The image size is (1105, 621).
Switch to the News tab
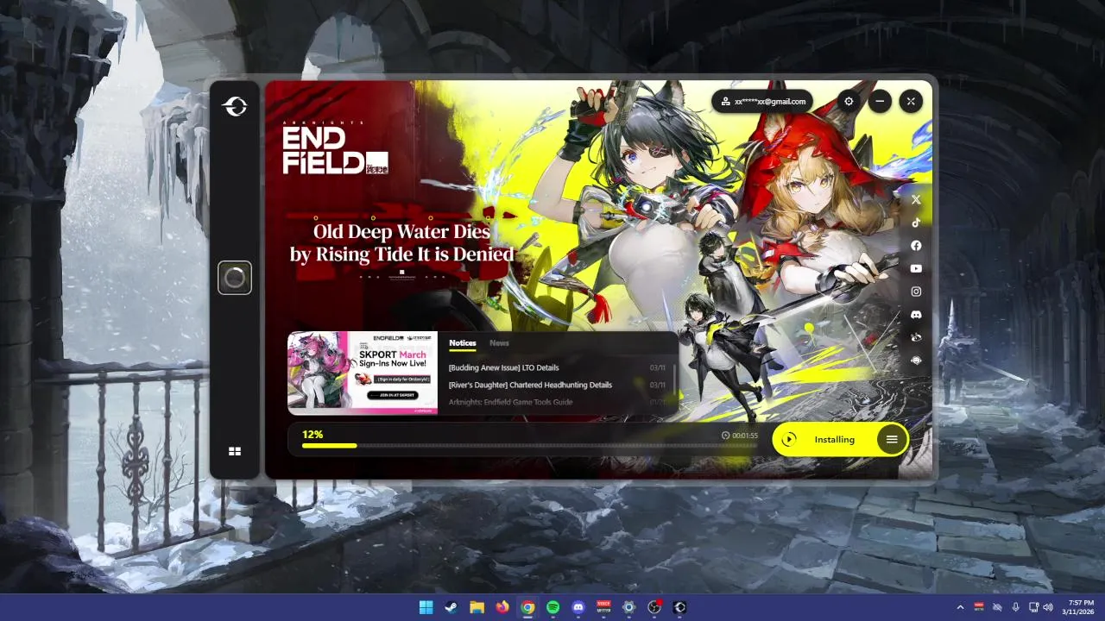click(499, 343)
